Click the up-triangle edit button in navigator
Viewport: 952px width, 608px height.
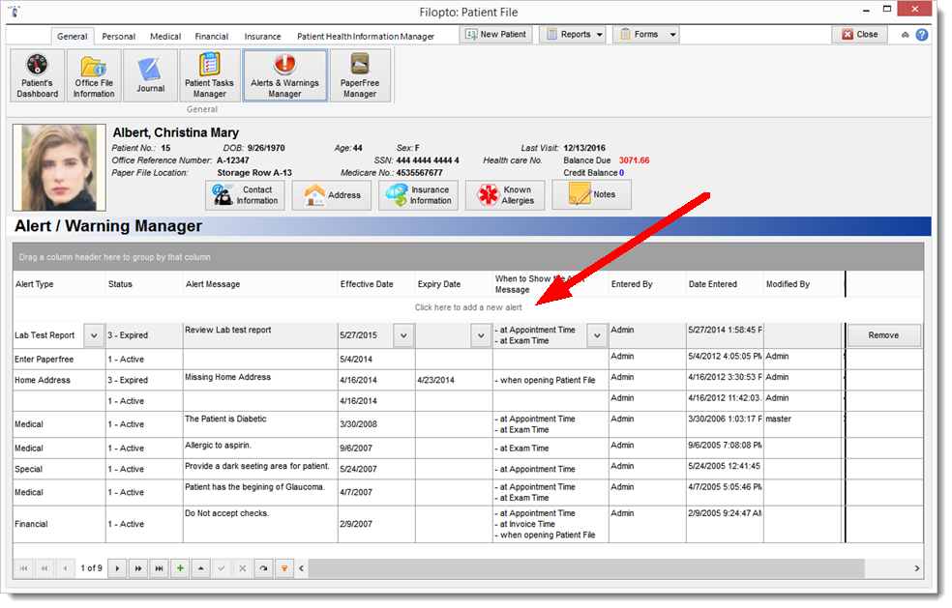pos(201,568)
